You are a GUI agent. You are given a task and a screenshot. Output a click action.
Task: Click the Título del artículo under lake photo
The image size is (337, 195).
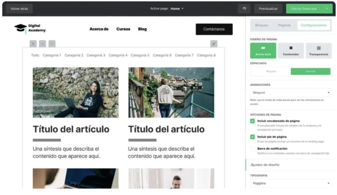point(166,129)
